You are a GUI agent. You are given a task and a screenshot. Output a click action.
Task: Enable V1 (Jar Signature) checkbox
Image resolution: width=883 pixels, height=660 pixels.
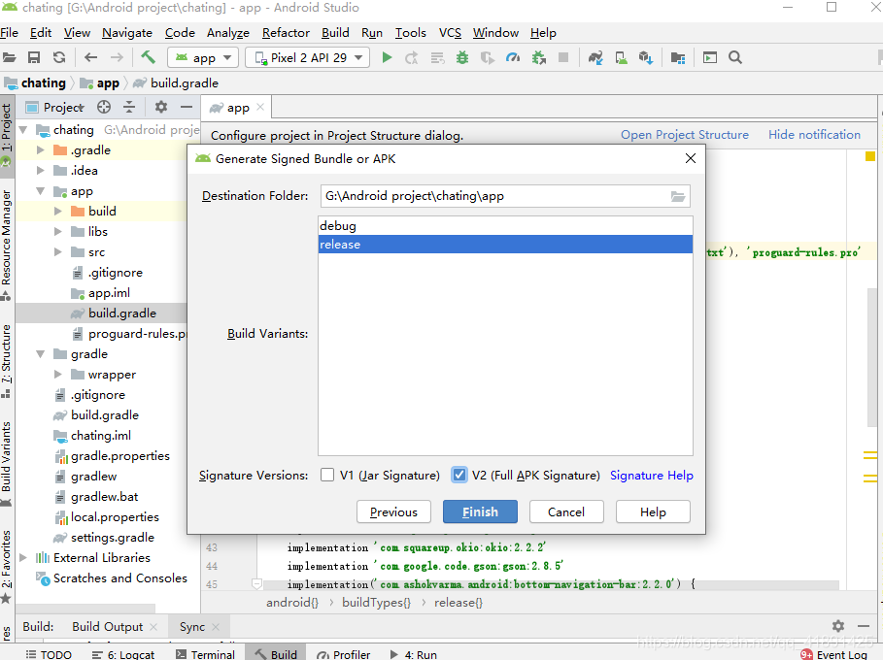pyautogui.click(x=327, y=475)
